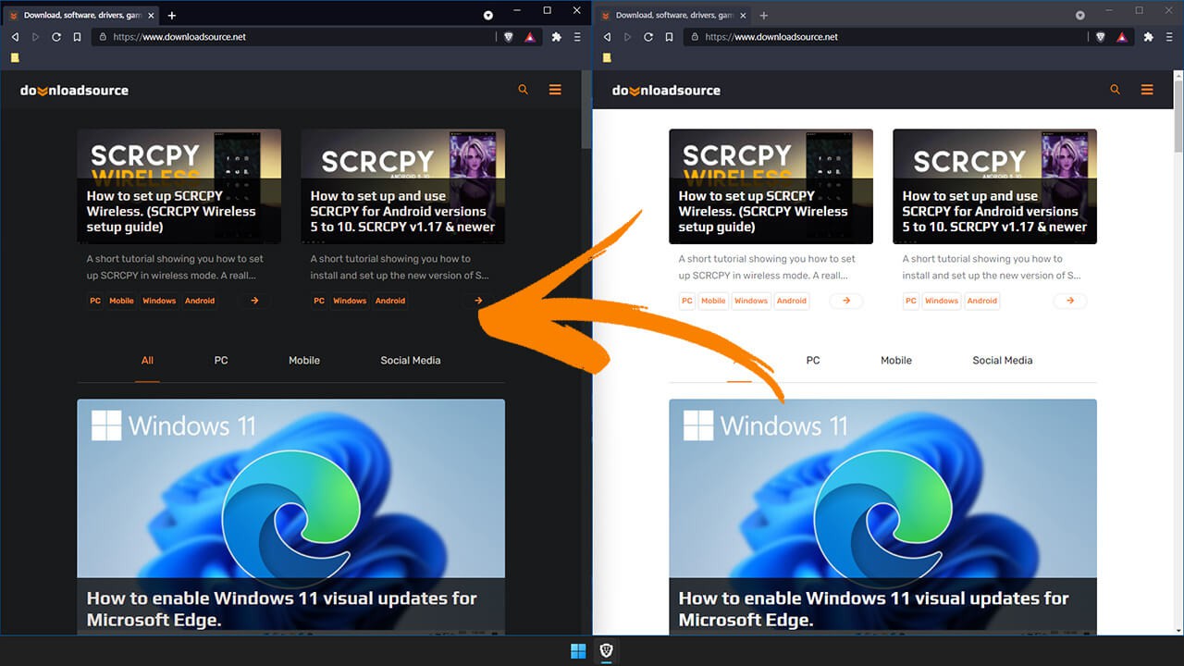
Task: Open Windows 11 Edge article on light page
Action: (882, 516)
